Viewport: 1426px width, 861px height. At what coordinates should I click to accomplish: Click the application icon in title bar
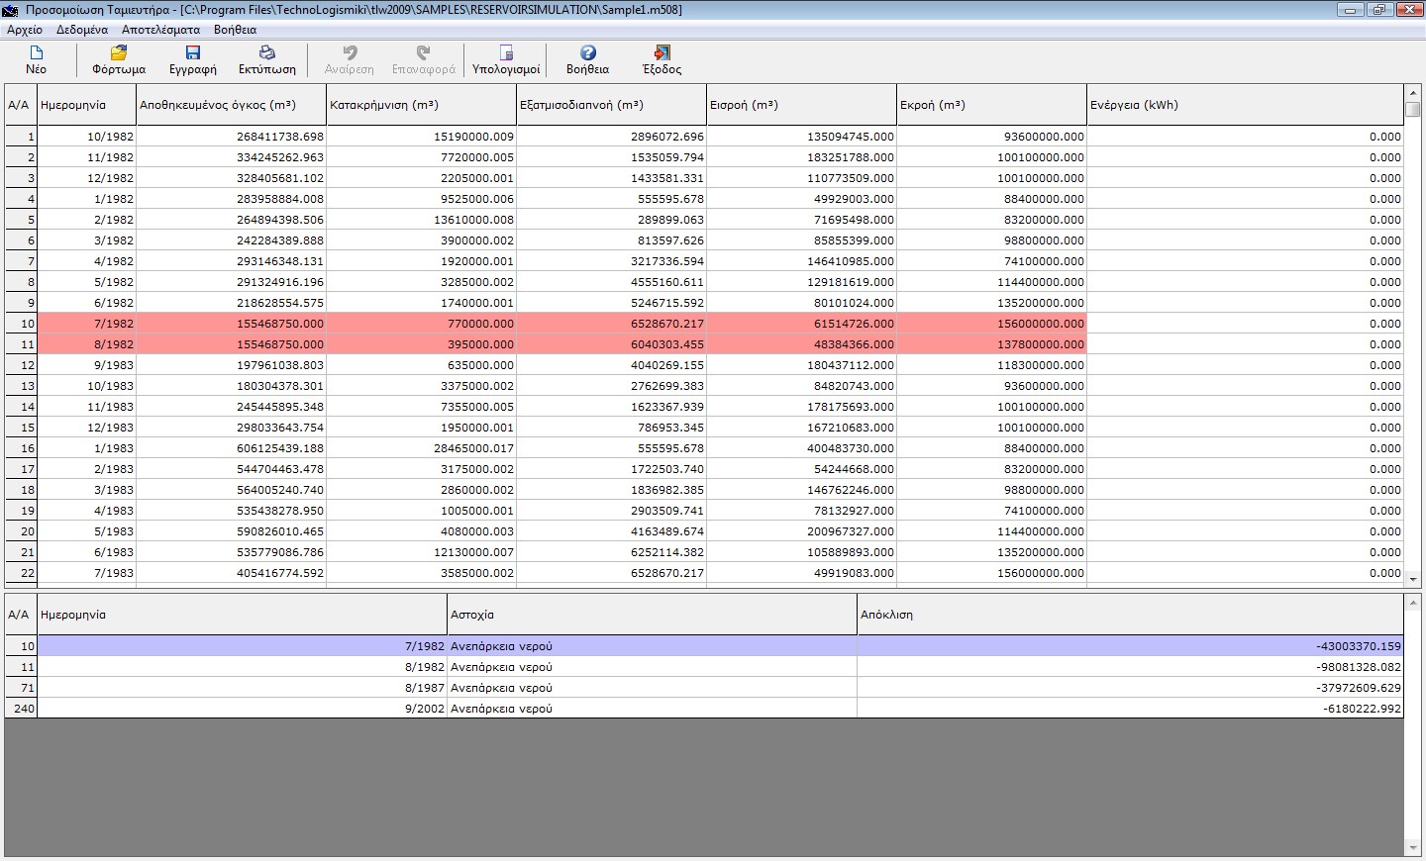point(11,10)
